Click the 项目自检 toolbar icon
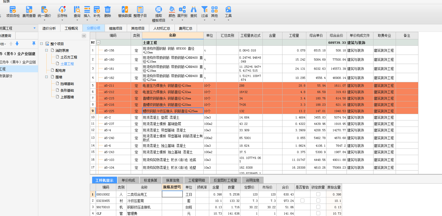The width and height of the screenshot is (442, 216). [x=13, y=10]
